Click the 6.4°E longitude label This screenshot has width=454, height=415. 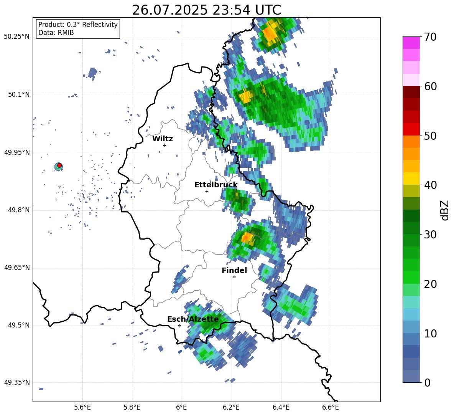tap(281, 407)
